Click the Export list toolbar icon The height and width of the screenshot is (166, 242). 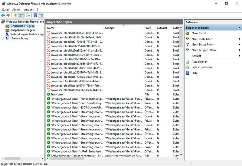pos(28,15)
